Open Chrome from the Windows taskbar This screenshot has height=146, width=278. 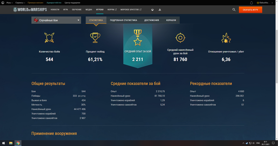(17, 143)
